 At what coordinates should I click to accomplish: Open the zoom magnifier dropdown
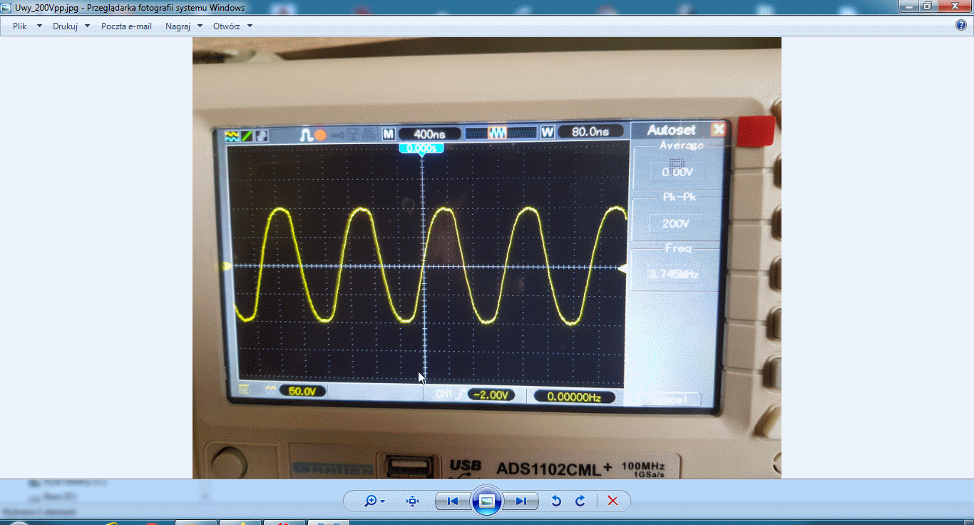pyautogui.click(x=374, y=501)
